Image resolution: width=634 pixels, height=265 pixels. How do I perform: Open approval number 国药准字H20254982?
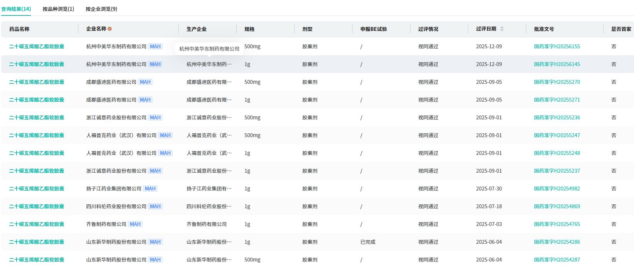(557, 189)
